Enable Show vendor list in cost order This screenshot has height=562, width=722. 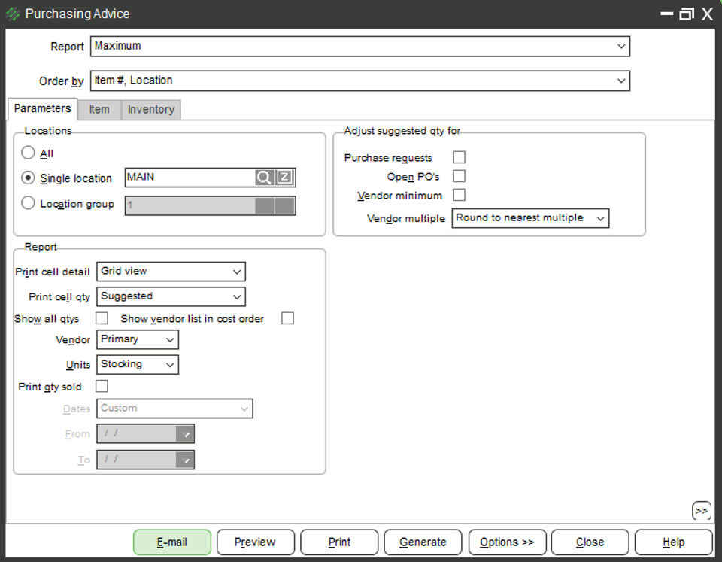click(x=287, y=318)
